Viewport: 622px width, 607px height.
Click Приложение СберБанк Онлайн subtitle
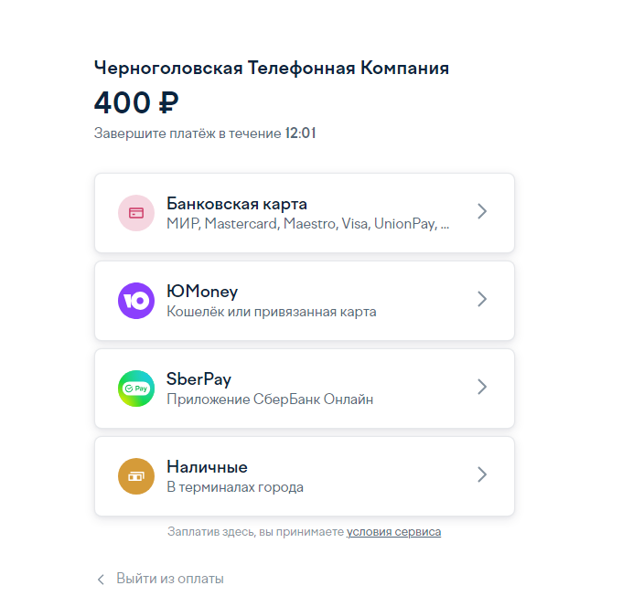[270, 399]
